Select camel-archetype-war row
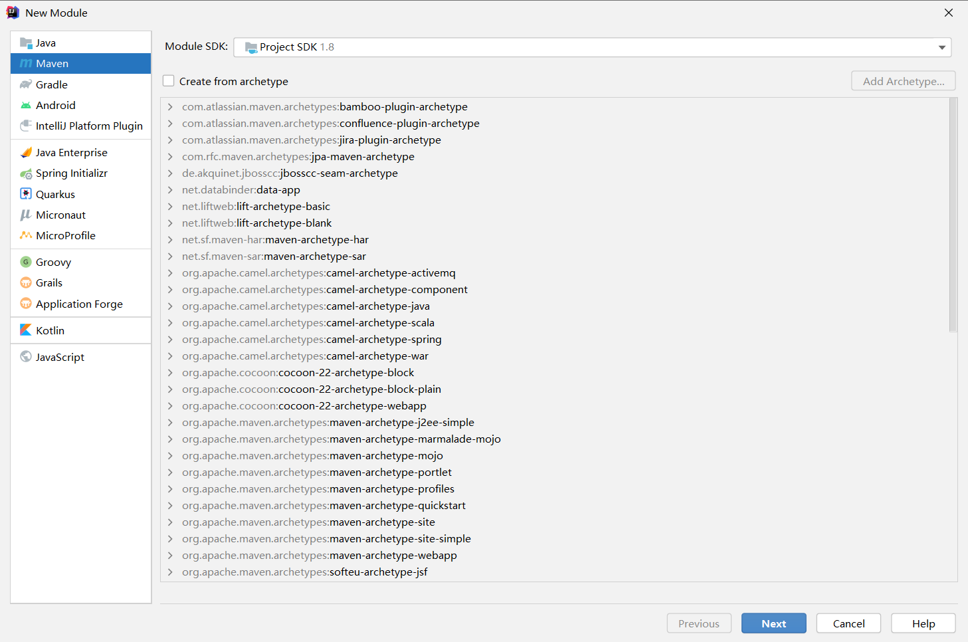 pyautogui.click(x=555, y=356)
